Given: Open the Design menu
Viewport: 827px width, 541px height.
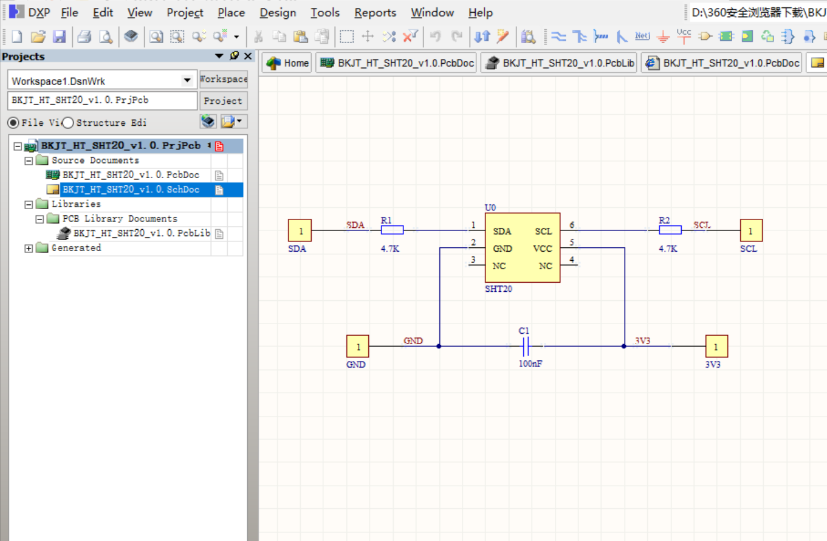Looking at the screenshot, I should (x=278, y=12).
